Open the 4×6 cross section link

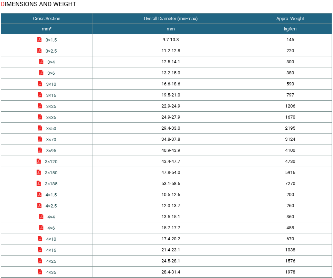click(51, 228)
